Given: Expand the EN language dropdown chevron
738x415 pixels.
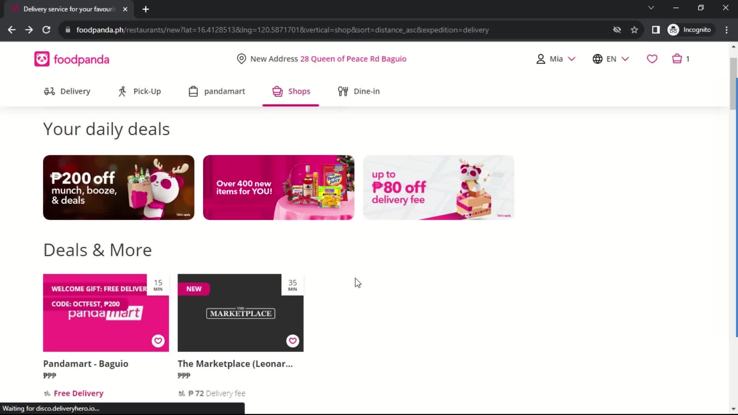Looking at the screenshot, I should click(x=625, y=59).
